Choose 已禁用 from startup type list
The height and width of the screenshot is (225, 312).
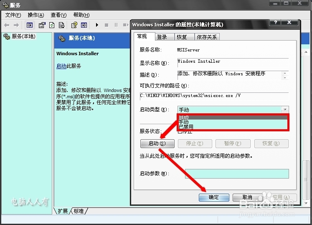pyautogui.click(x=232, y=127)
